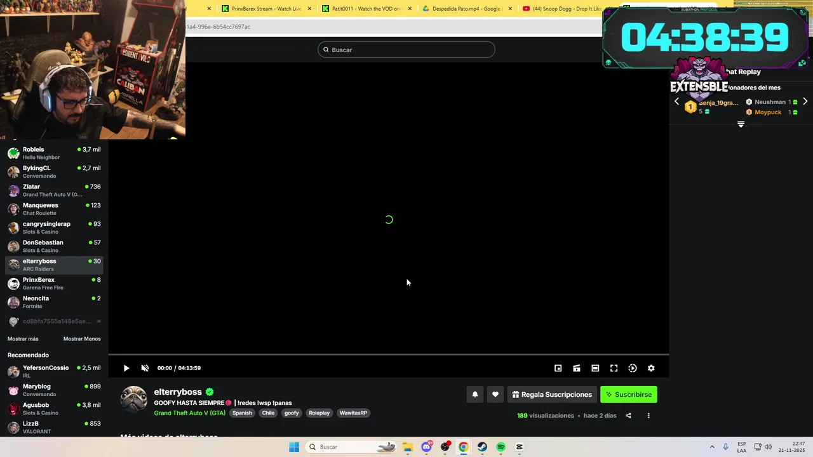
Task: Open YefersonCossio recommended channel
Action: coord(54,371)
